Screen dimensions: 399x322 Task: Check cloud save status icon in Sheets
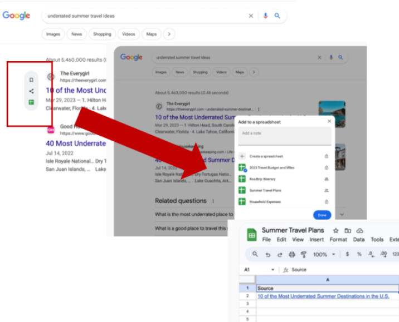point(359,231)
